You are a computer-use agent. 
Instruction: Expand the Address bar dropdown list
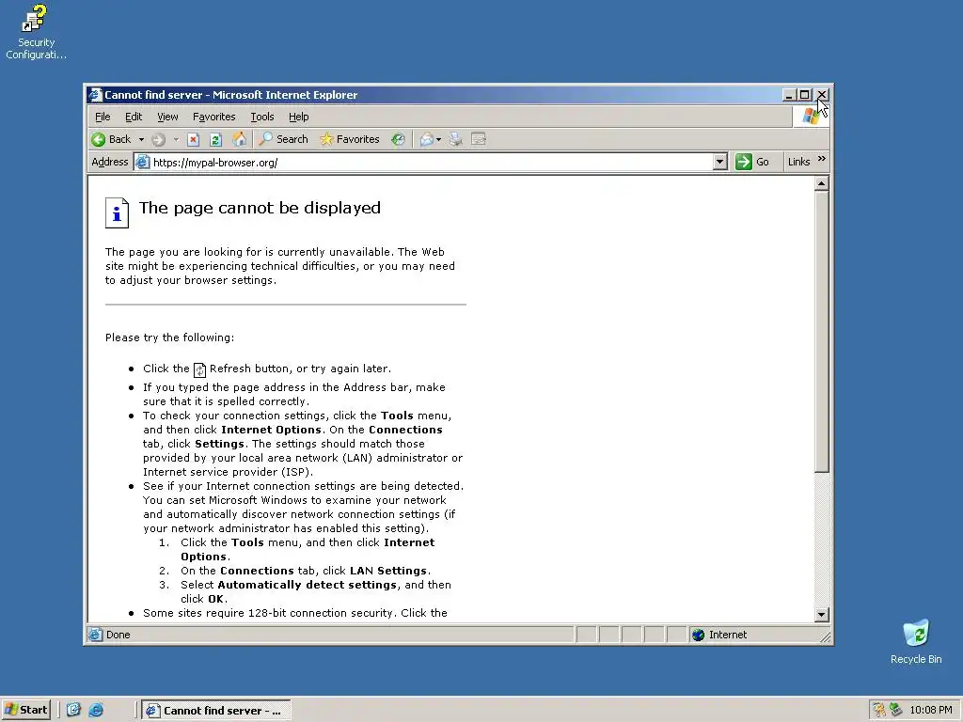(x=720, y=162)
